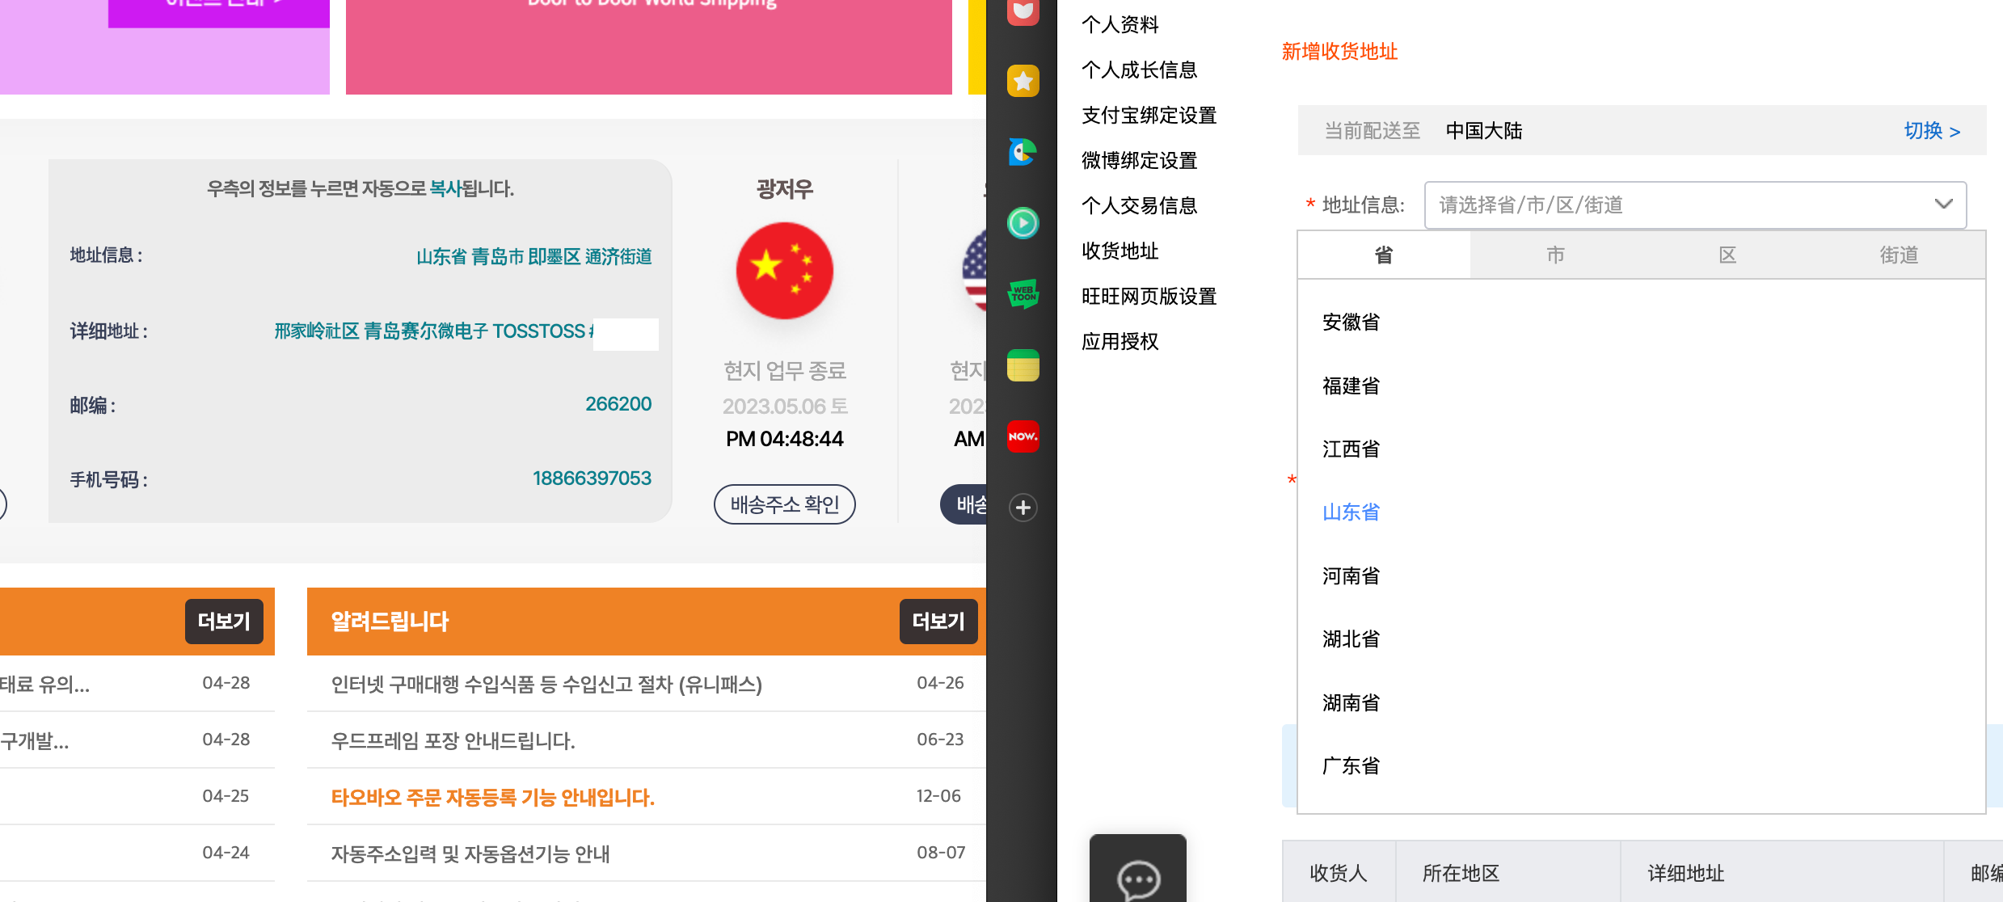Open the yellow memo notes sidebar icon
Image resolution: width=2003 pixels, height=902 pixels.
tap(1023, 365)
